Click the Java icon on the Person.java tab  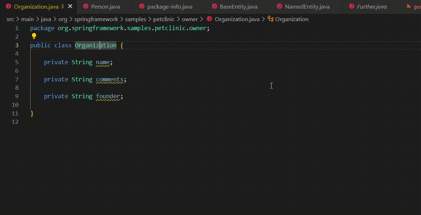(x=85, y=6)
